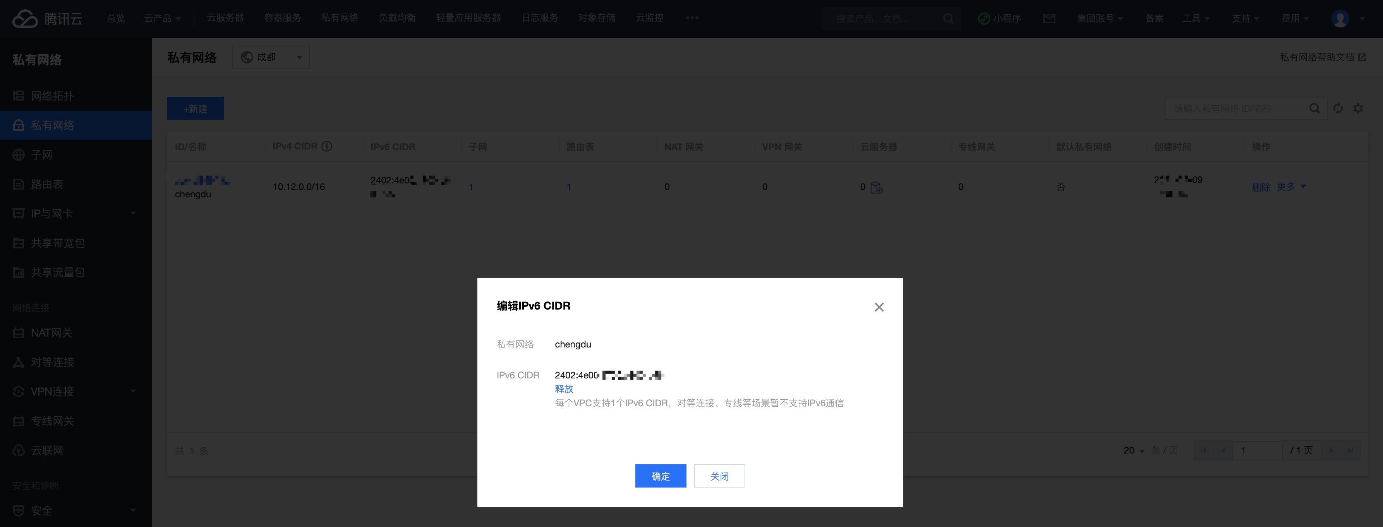Click the 释放 release link

click(x=564, y=388)
